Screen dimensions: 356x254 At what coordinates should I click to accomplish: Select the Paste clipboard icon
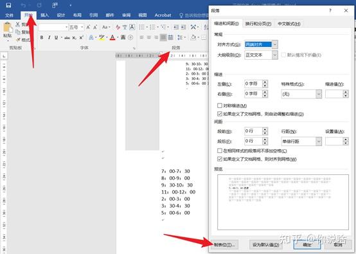point(8,28)
